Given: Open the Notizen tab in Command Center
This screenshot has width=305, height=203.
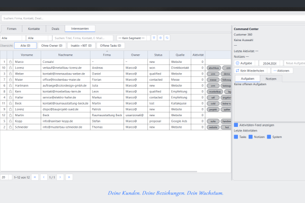Looking at the screenshot, I should 271,79.
